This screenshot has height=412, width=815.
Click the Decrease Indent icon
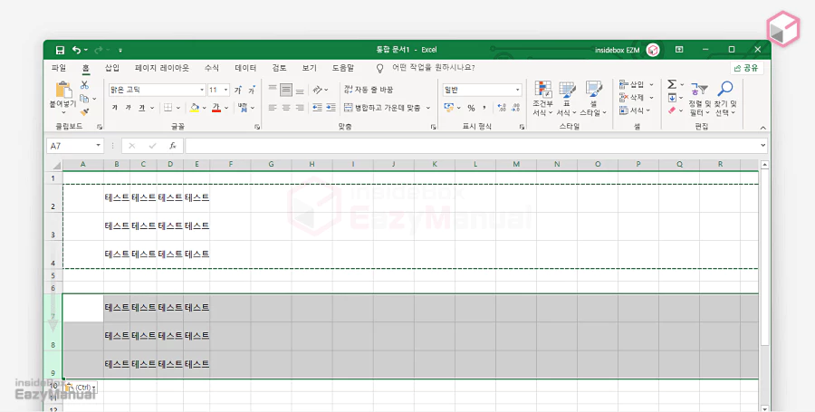(x=317, y=108)
